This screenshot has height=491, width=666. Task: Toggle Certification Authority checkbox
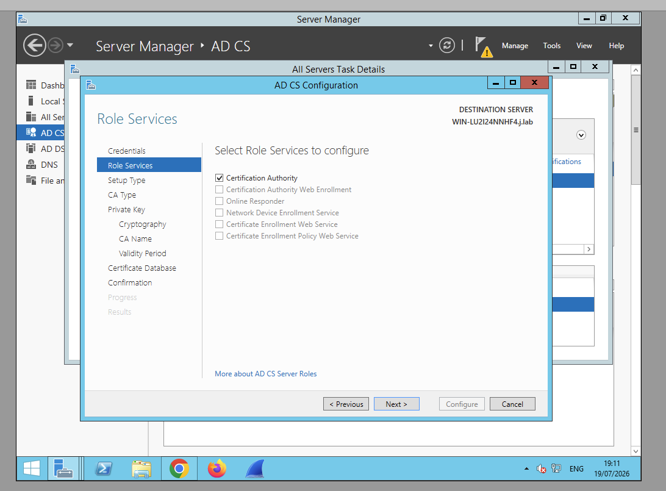point(219,178)
